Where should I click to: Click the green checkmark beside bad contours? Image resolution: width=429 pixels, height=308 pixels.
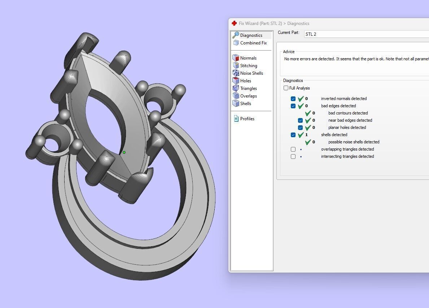[x=308, y=113]
